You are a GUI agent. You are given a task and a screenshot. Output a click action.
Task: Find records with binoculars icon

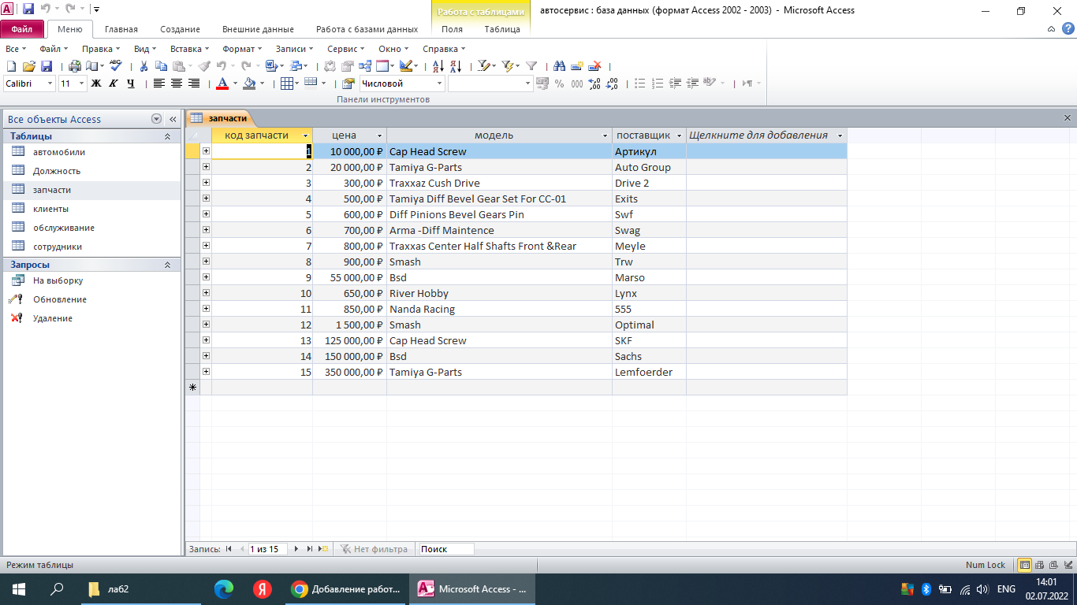pos(559,66)
